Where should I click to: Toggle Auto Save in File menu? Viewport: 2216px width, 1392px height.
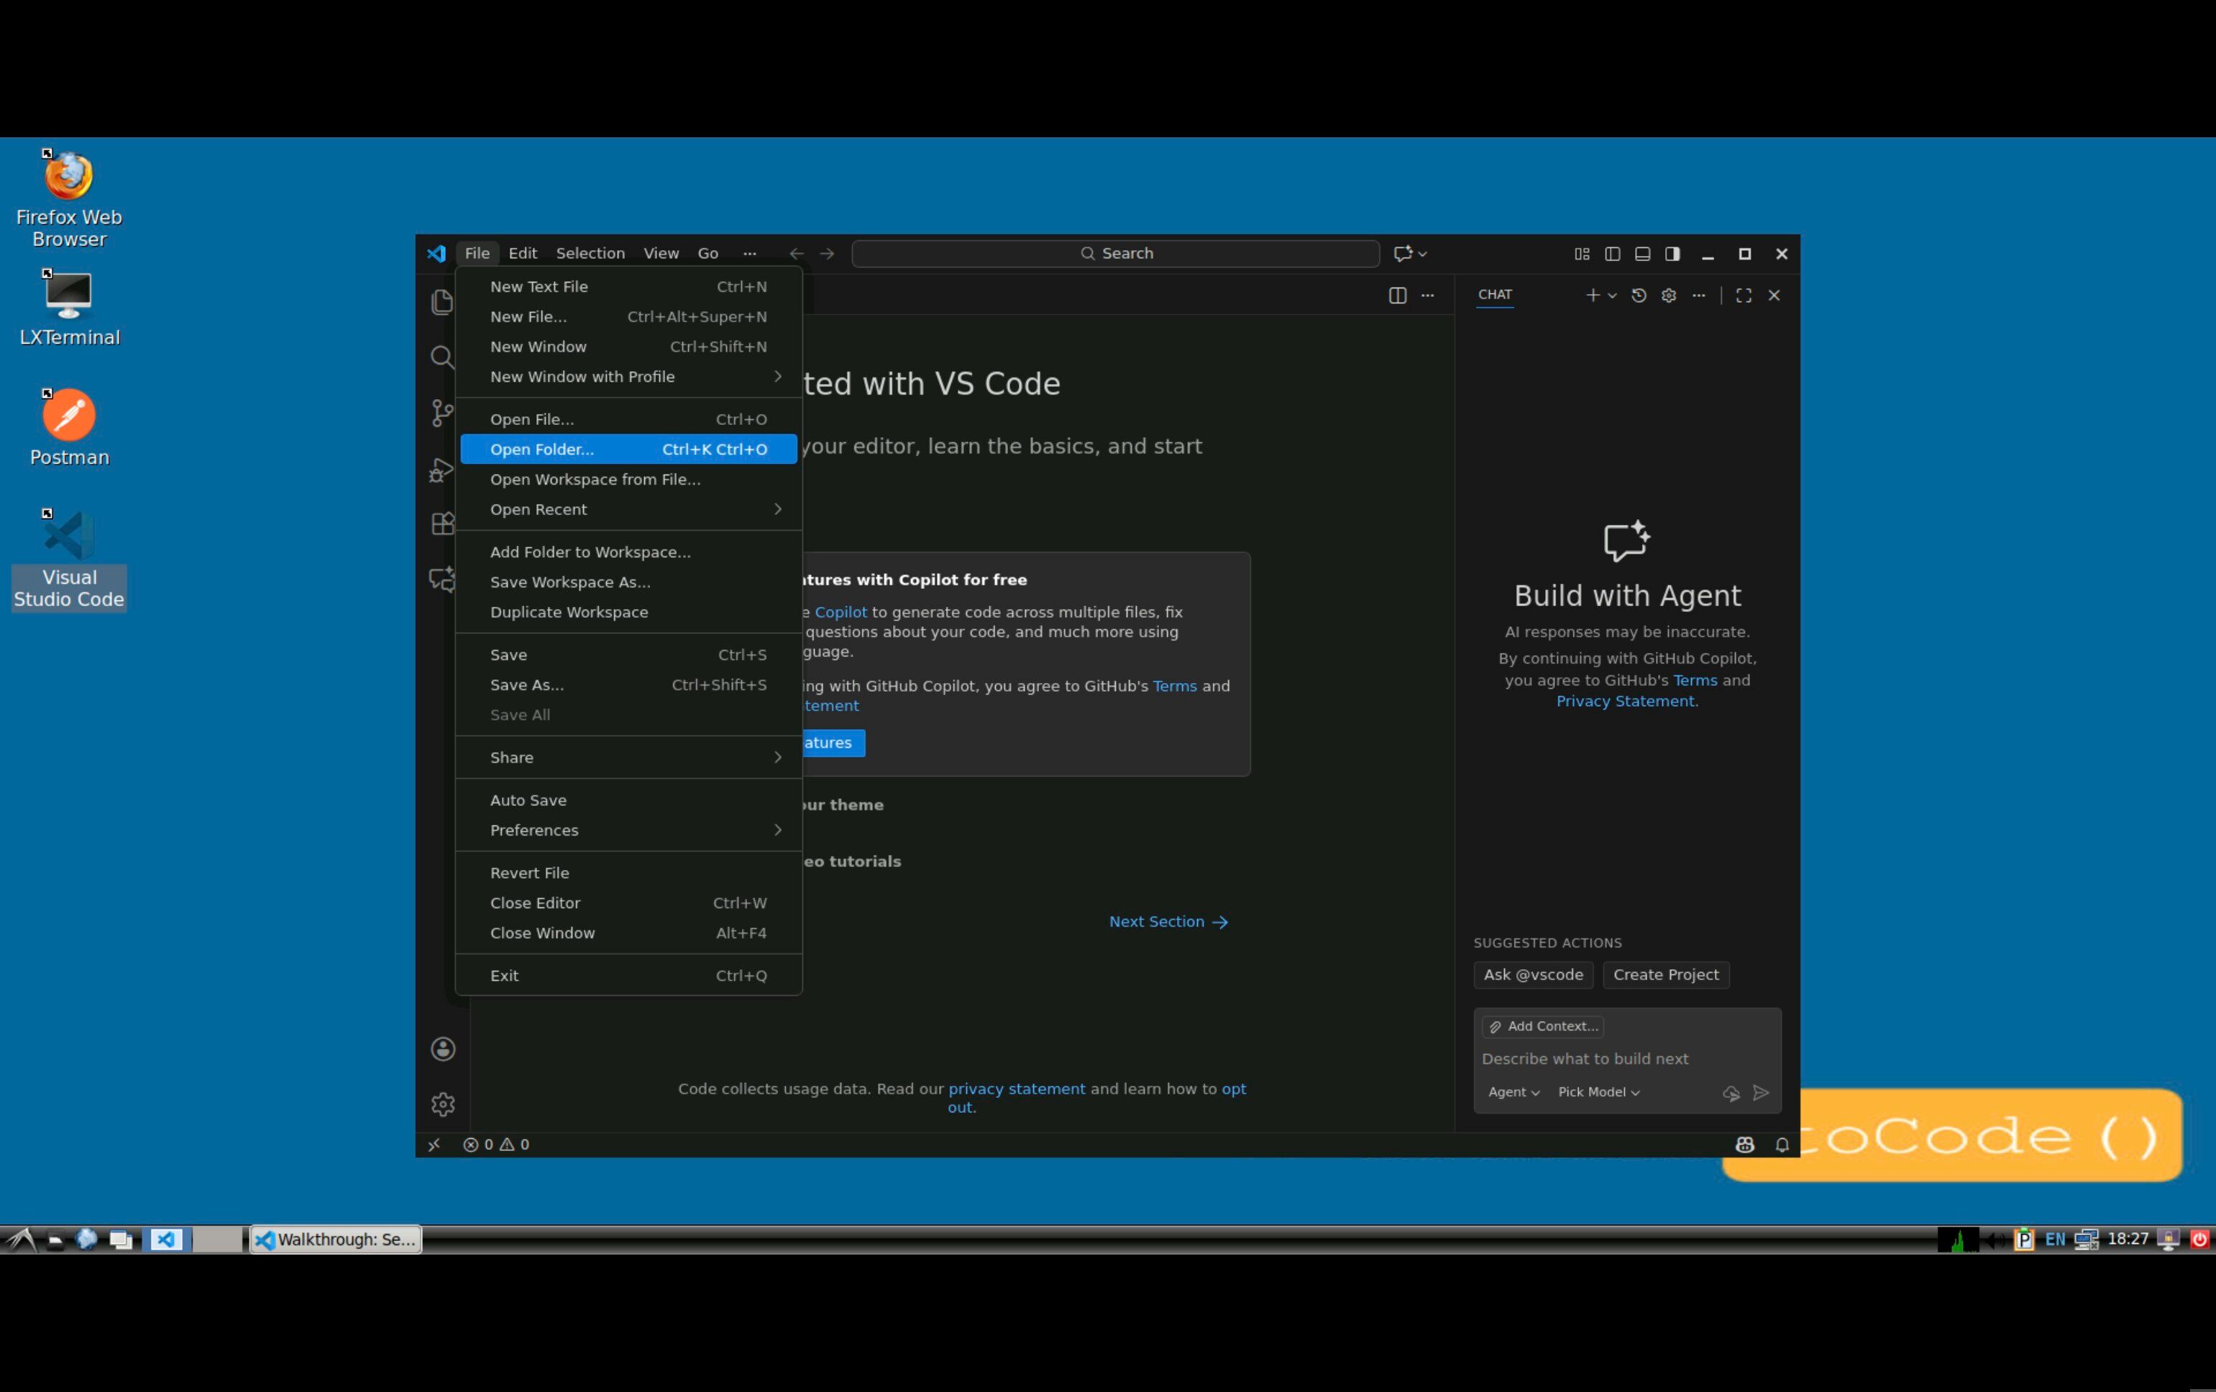coord(528,800)
